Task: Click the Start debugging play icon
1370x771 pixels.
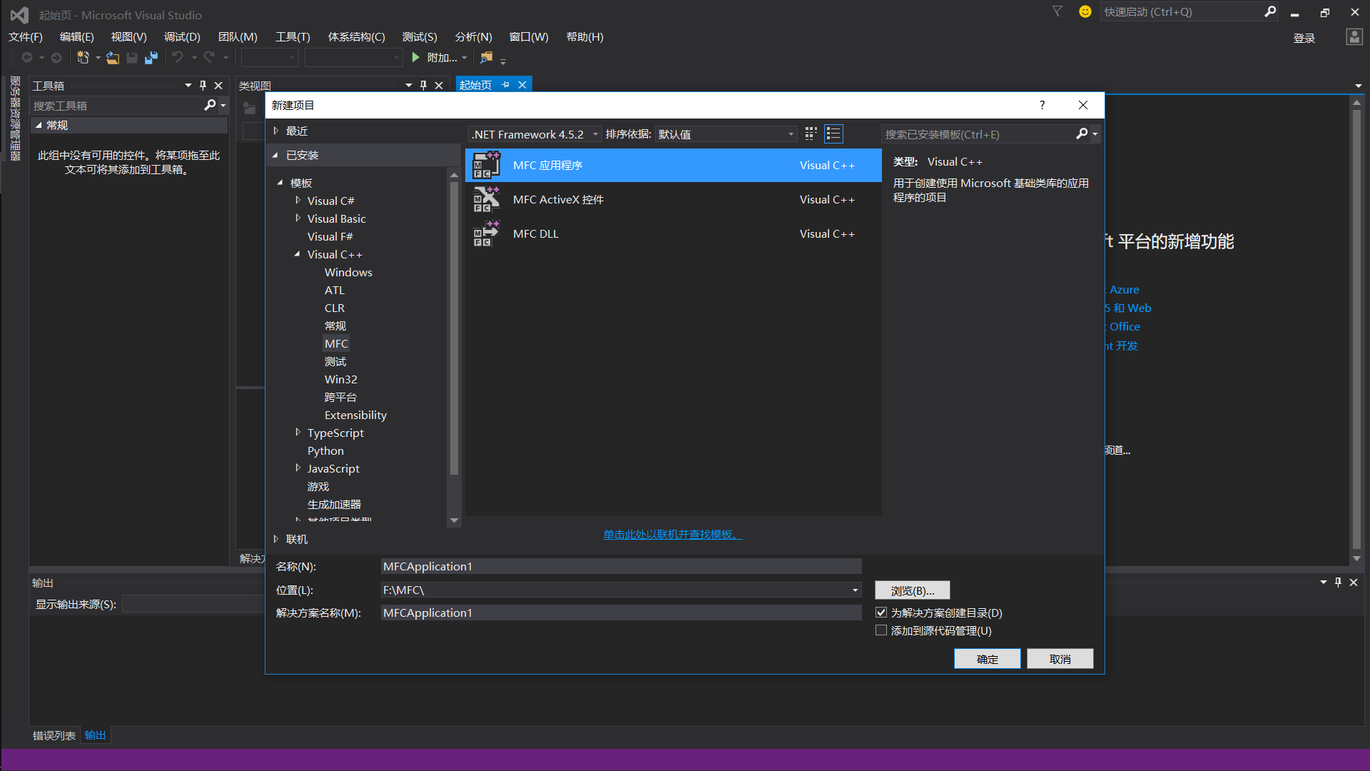Action: coord(415,58)
